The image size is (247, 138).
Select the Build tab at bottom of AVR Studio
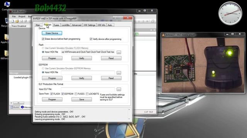coord(15,107)
